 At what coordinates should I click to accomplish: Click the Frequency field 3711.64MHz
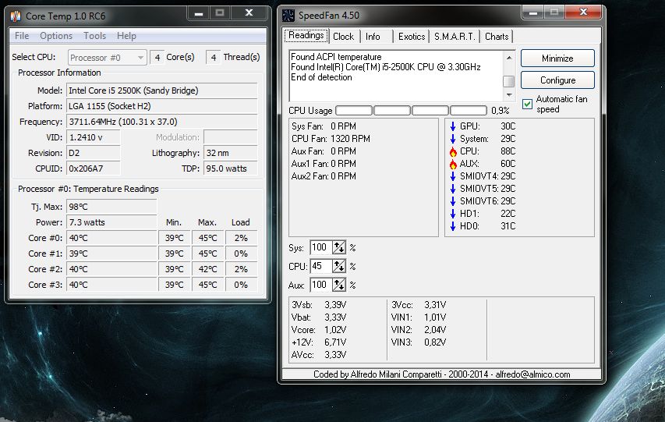click(162, 122)
